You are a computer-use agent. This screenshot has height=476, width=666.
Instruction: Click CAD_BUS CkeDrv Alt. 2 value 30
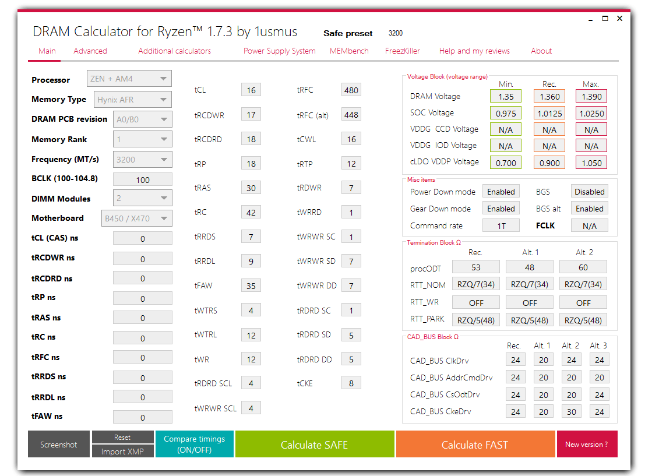(x=571, y=411)
